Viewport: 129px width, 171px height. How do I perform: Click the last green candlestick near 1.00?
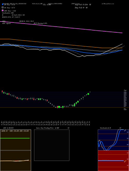[x=88, y=94]
